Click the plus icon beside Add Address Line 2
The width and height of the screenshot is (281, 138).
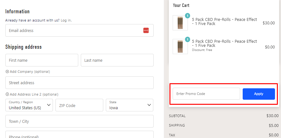pyautogui.click(x=7, y=94)
